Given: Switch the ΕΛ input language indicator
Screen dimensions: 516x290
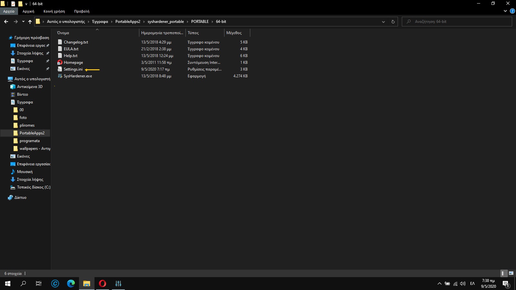Looking at the screenshot, I should (x=472, y=284).
